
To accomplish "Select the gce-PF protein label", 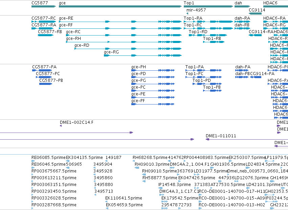I will [138, 101].
